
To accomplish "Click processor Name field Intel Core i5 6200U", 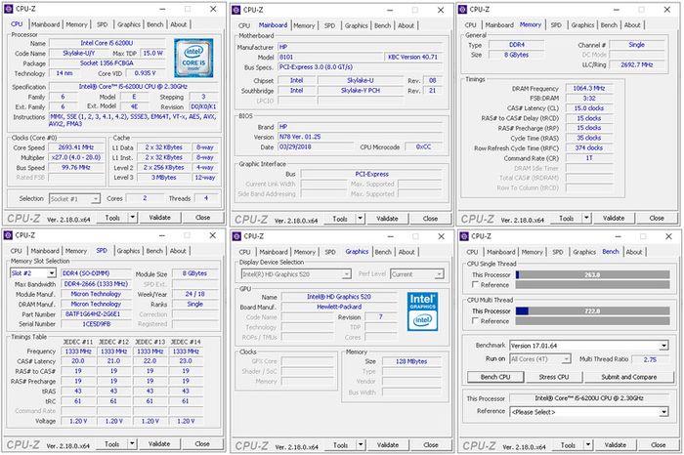I will [107, 43].
